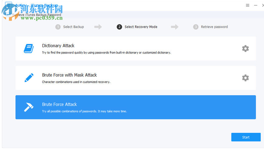Click the 'Brute Force Attack' heading

[x=59, y=104]
